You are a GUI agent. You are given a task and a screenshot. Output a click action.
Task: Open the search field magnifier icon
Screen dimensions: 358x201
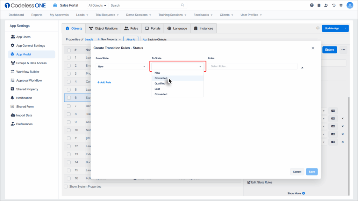point(182,5)
